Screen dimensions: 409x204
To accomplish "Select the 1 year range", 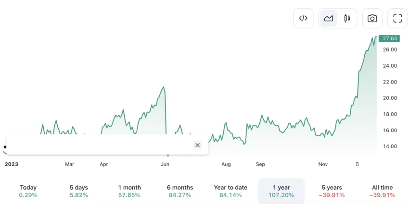I will click(x=281, y=191).
